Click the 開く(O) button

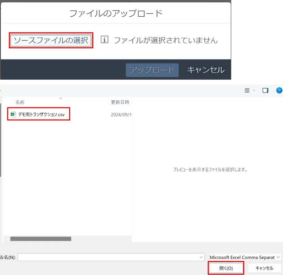click(x=226, y=268)
